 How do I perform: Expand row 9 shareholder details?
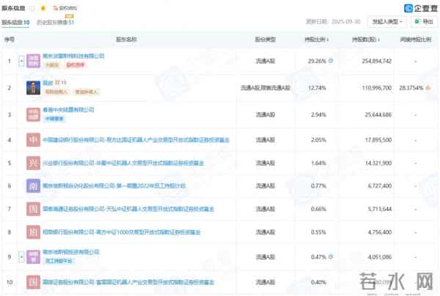tap(21, 256)
